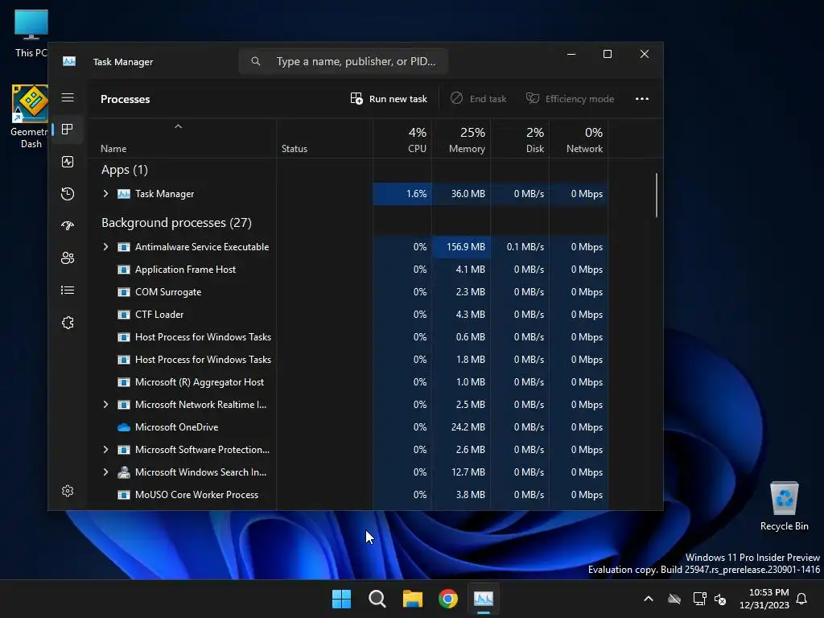This screenshot has height=618, width=824.
Task: Sort processes by CPU column
Action: (x=402, y=138)
